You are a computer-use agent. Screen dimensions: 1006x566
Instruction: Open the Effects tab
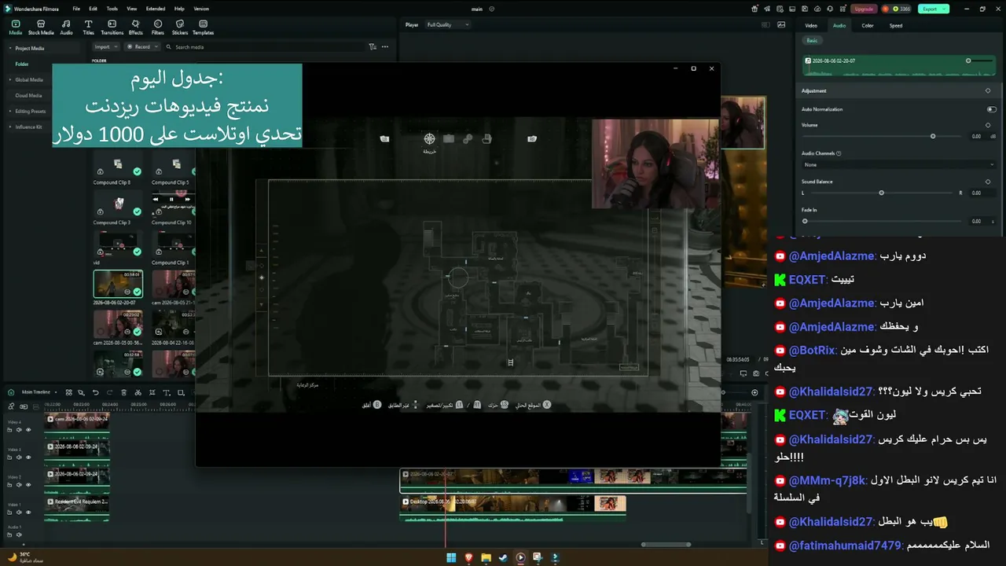(135, 28)
